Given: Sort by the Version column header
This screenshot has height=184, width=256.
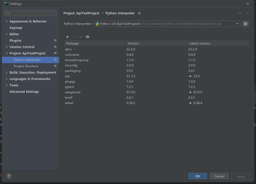Looking at the screenshot, I should click(x=156, y=43).
